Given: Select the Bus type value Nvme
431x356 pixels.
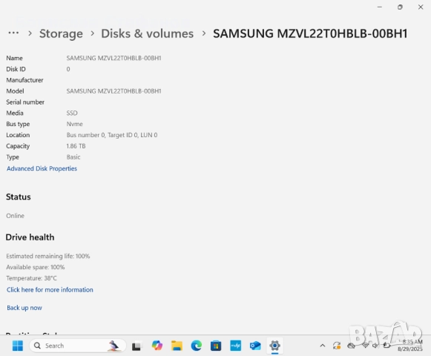Looking at the screenshot, I should 74,124.
